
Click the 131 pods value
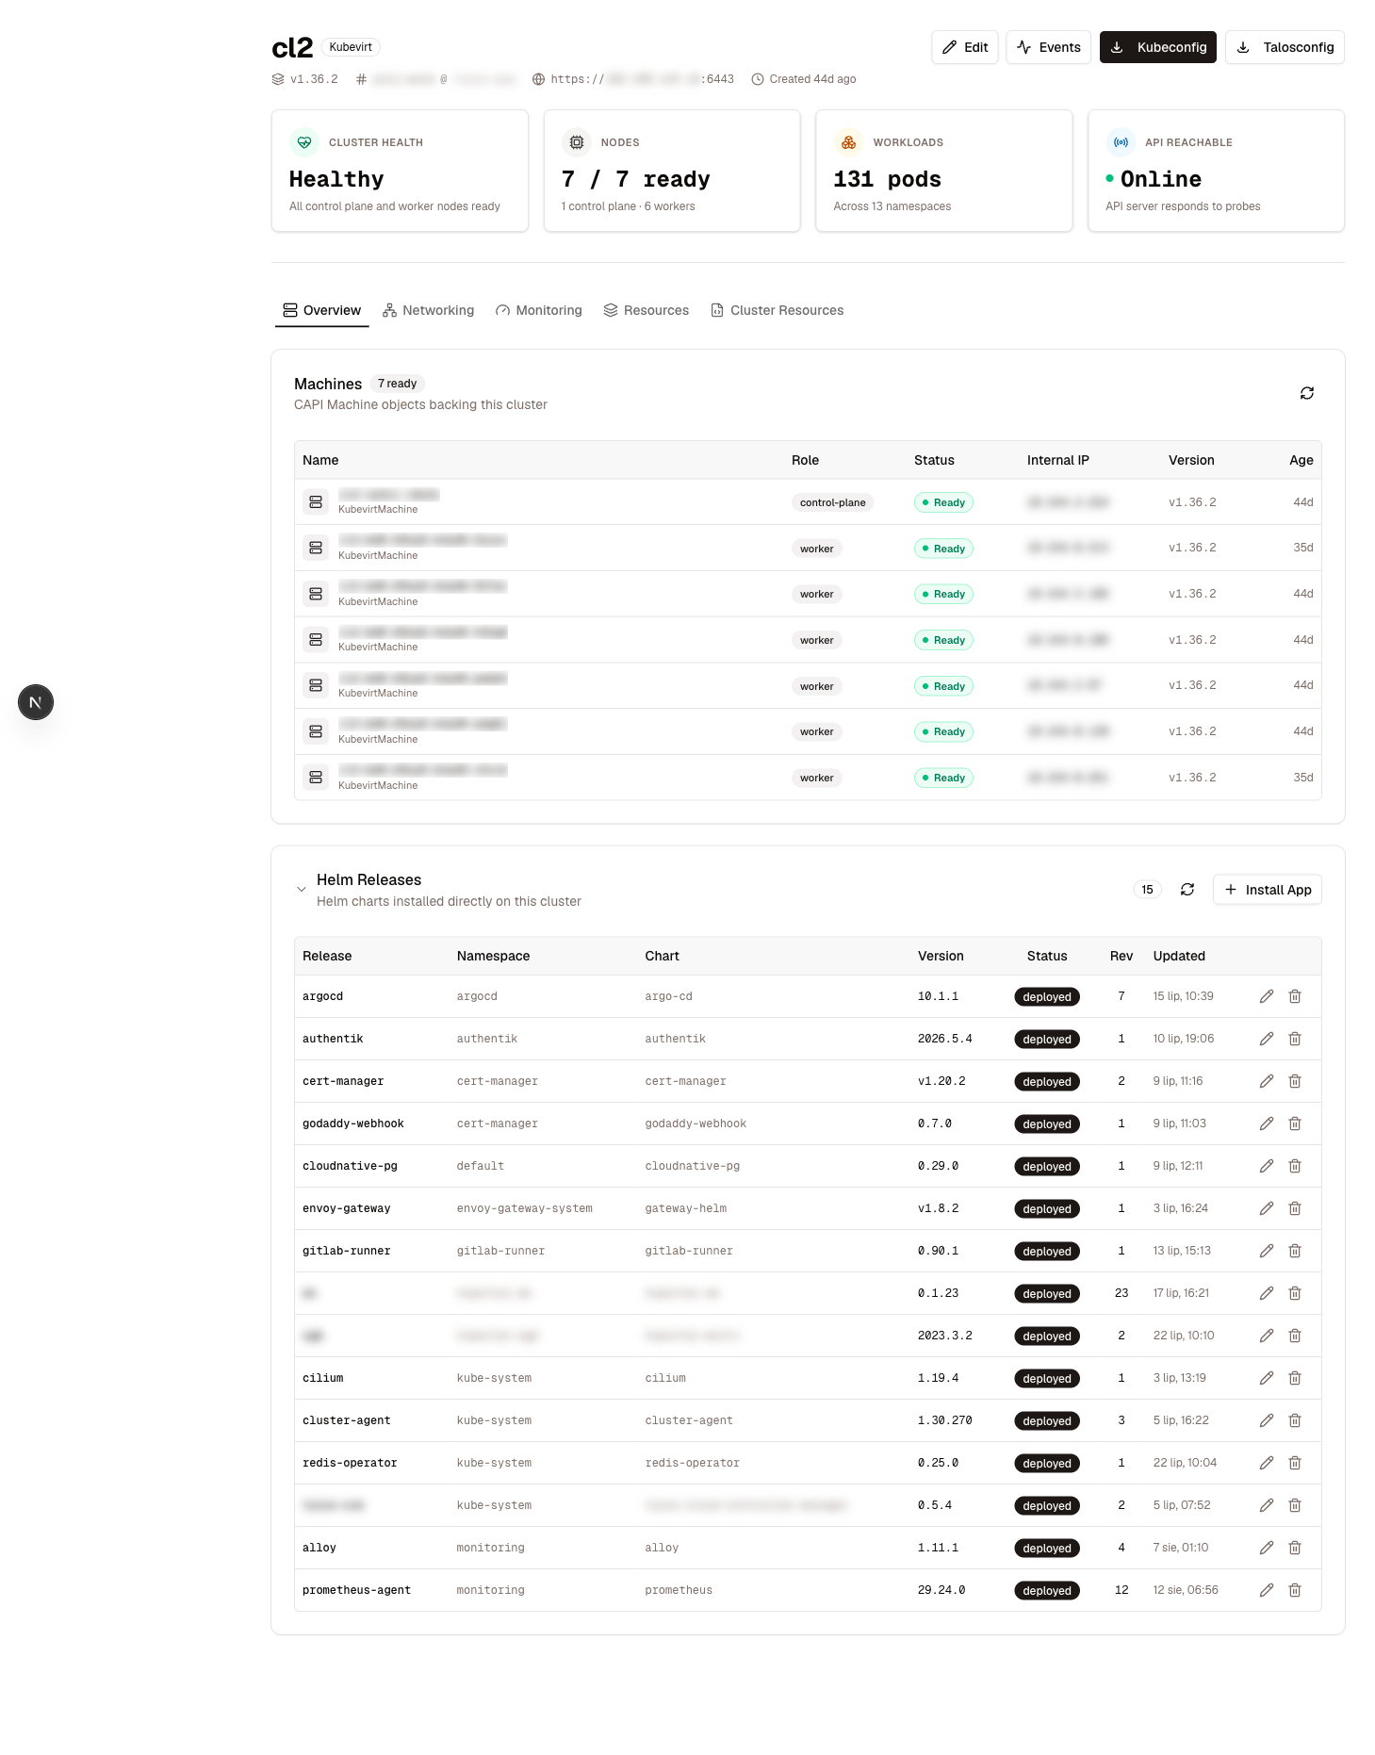point(888,179)
